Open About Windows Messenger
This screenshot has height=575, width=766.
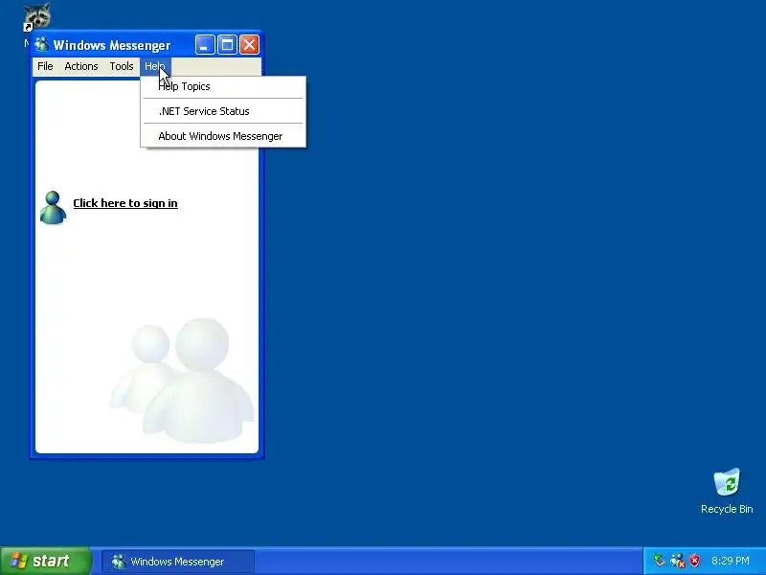click(223, 136)
